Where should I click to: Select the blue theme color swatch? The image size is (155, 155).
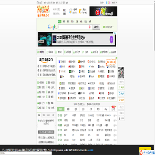107,3
